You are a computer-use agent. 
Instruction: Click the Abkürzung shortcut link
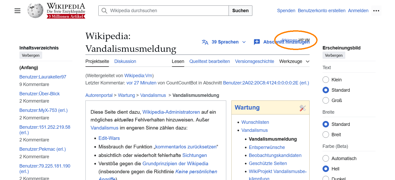(x=289, y=40)
